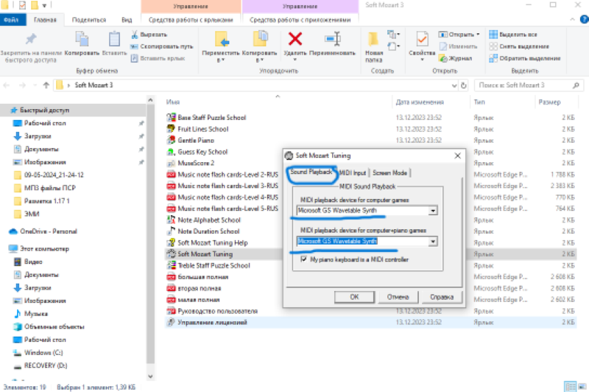The image size is (589, 392).
Task: Click the Журнал button in ribbon
Action: (x=456, y=59)
